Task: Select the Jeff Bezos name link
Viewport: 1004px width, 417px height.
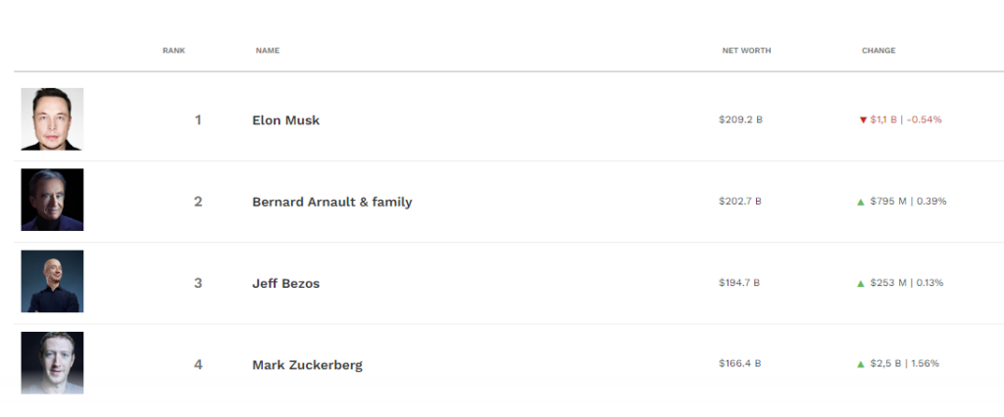Action: [x=285, y=283]
